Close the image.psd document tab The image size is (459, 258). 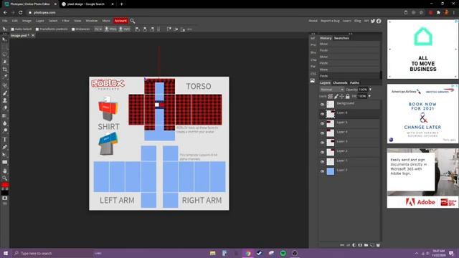(x=33, y=36)
